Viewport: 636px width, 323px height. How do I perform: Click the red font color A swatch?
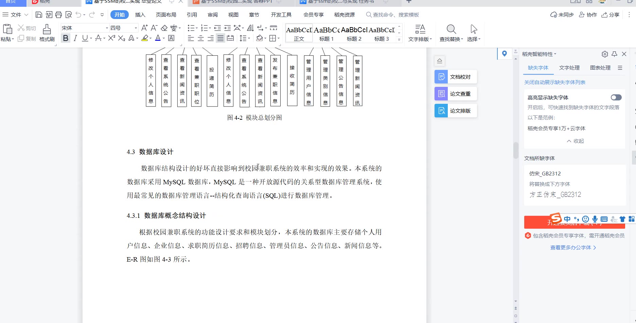[x=158, y=38]
